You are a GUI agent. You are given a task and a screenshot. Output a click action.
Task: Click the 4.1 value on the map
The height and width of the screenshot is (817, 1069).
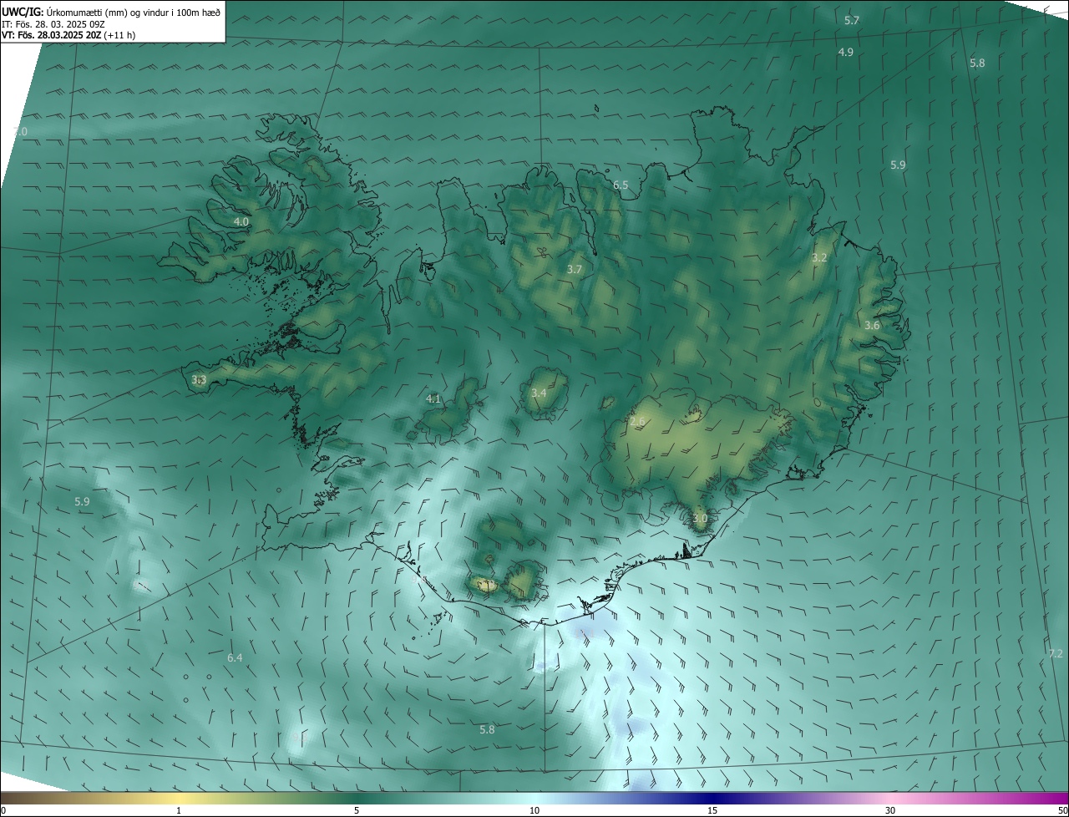pyautogui.click(x=433, y=399)
